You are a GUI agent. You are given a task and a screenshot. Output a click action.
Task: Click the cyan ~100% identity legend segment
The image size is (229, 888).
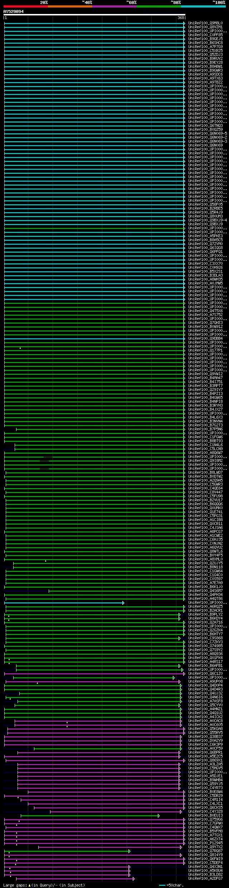tap(203, 6)
